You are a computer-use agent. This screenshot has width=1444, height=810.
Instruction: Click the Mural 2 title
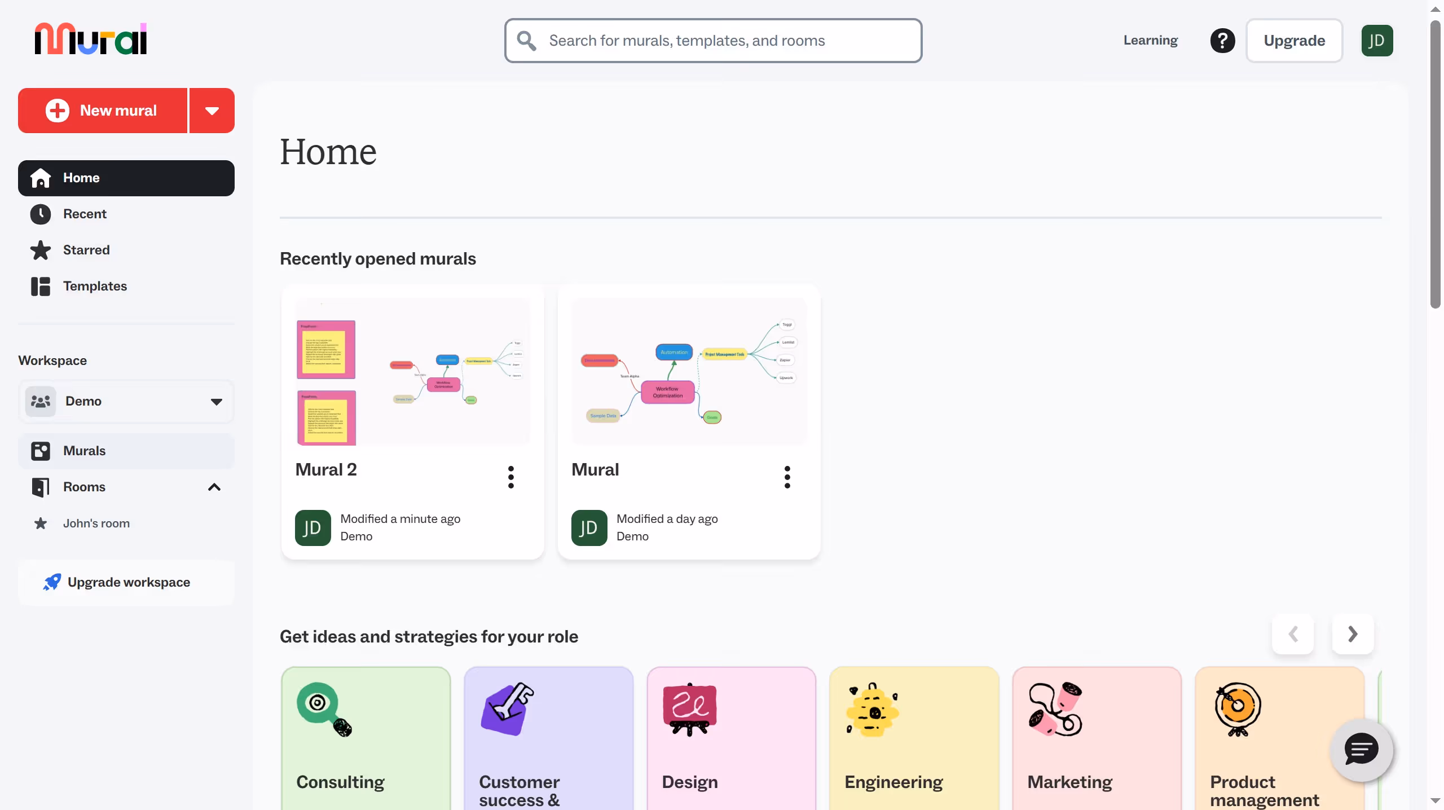tap(326, 470)
